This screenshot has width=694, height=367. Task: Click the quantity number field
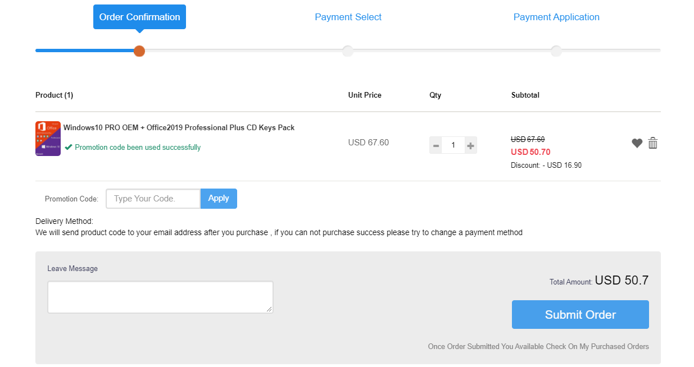click(x=453, y=146)
